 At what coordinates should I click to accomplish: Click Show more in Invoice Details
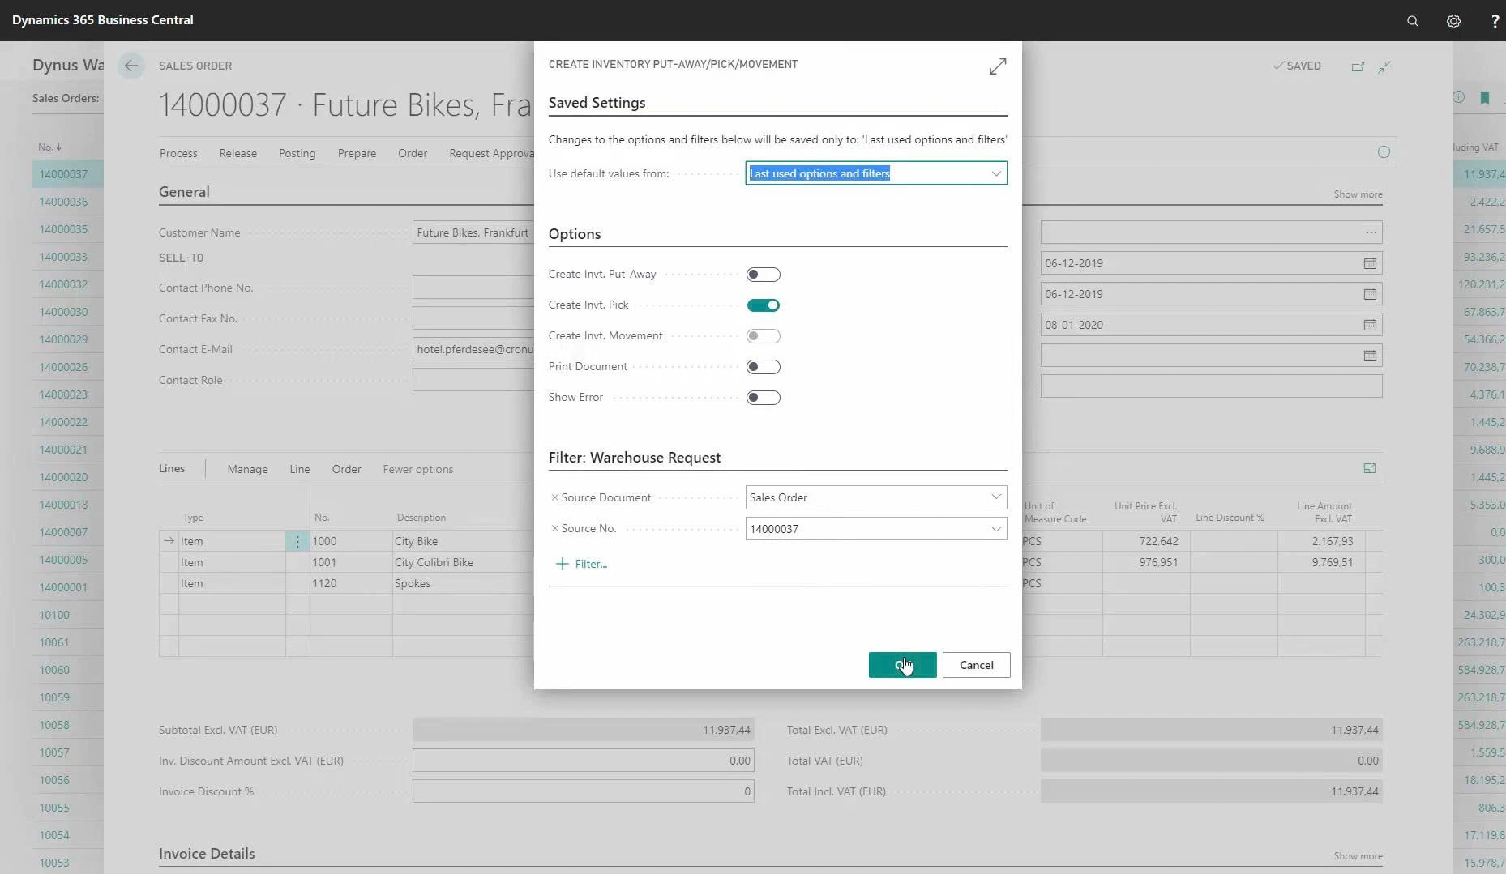point(1358,856)
